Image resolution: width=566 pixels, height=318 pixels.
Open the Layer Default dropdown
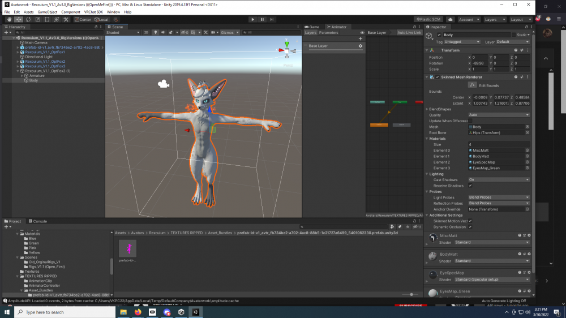[x=513, y=42]
